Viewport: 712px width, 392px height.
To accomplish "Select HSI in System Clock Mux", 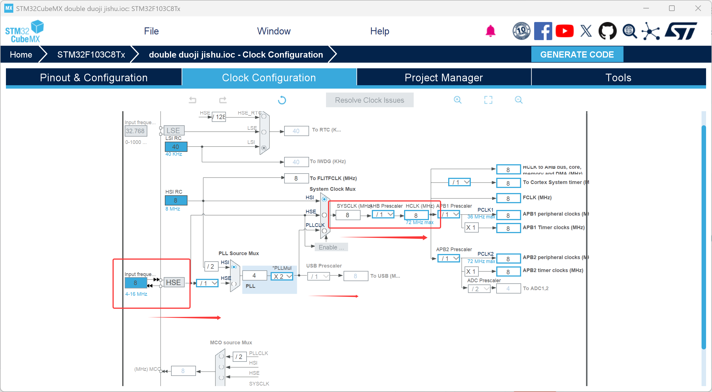I will coord(324,199).
